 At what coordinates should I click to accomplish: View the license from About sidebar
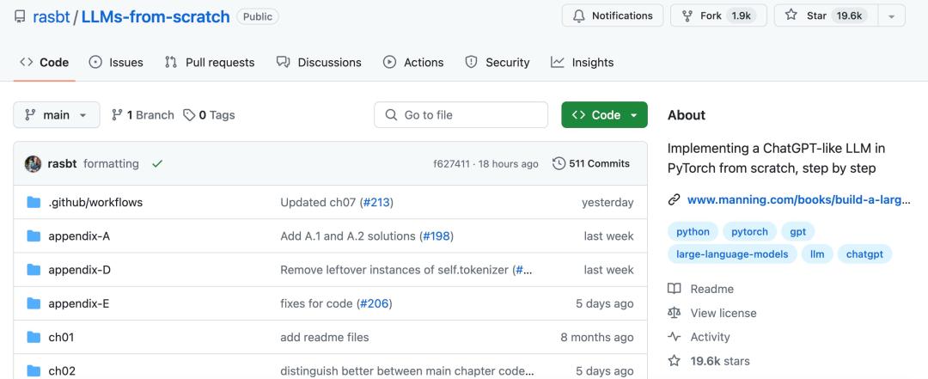pos(723,313)
